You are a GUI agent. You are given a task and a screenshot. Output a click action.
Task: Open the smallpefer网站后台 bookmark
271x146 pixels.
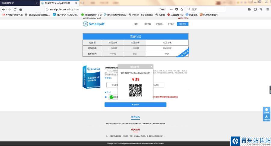pyautogui.click(x=115, y=15)
